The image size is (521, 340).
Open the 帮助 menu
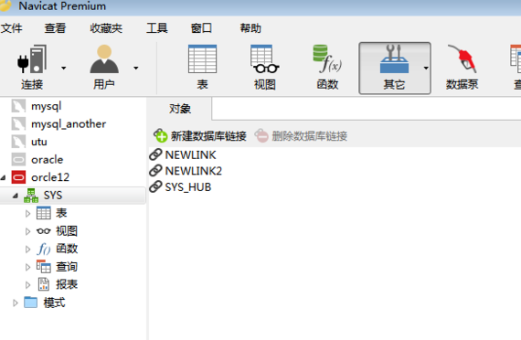[x=250, y=28]
